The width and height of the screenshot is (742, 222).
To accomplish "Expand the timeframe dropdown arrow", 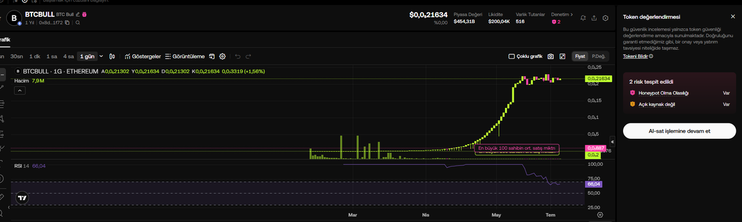I will point(101,57).
